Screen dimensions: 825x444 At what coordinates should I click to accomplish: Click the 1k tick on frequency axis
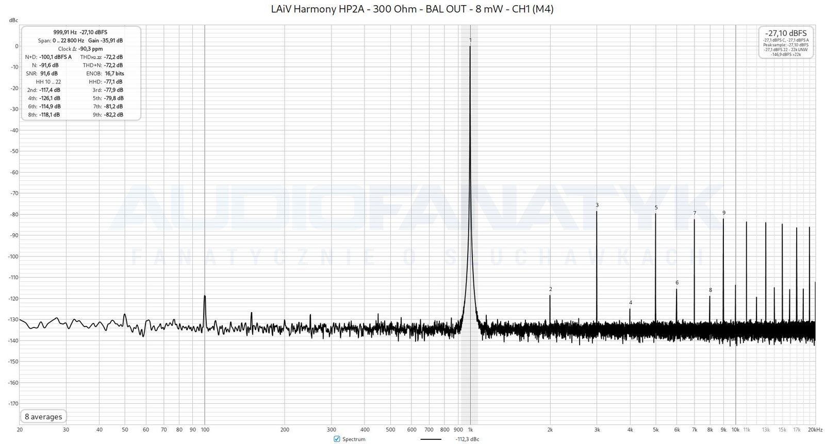click(x=470, y=430)
